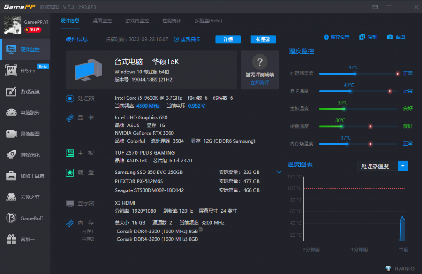422x274 pixels.
Task: Open the 硬件监控 hardware monitor section
Action: 26,49
